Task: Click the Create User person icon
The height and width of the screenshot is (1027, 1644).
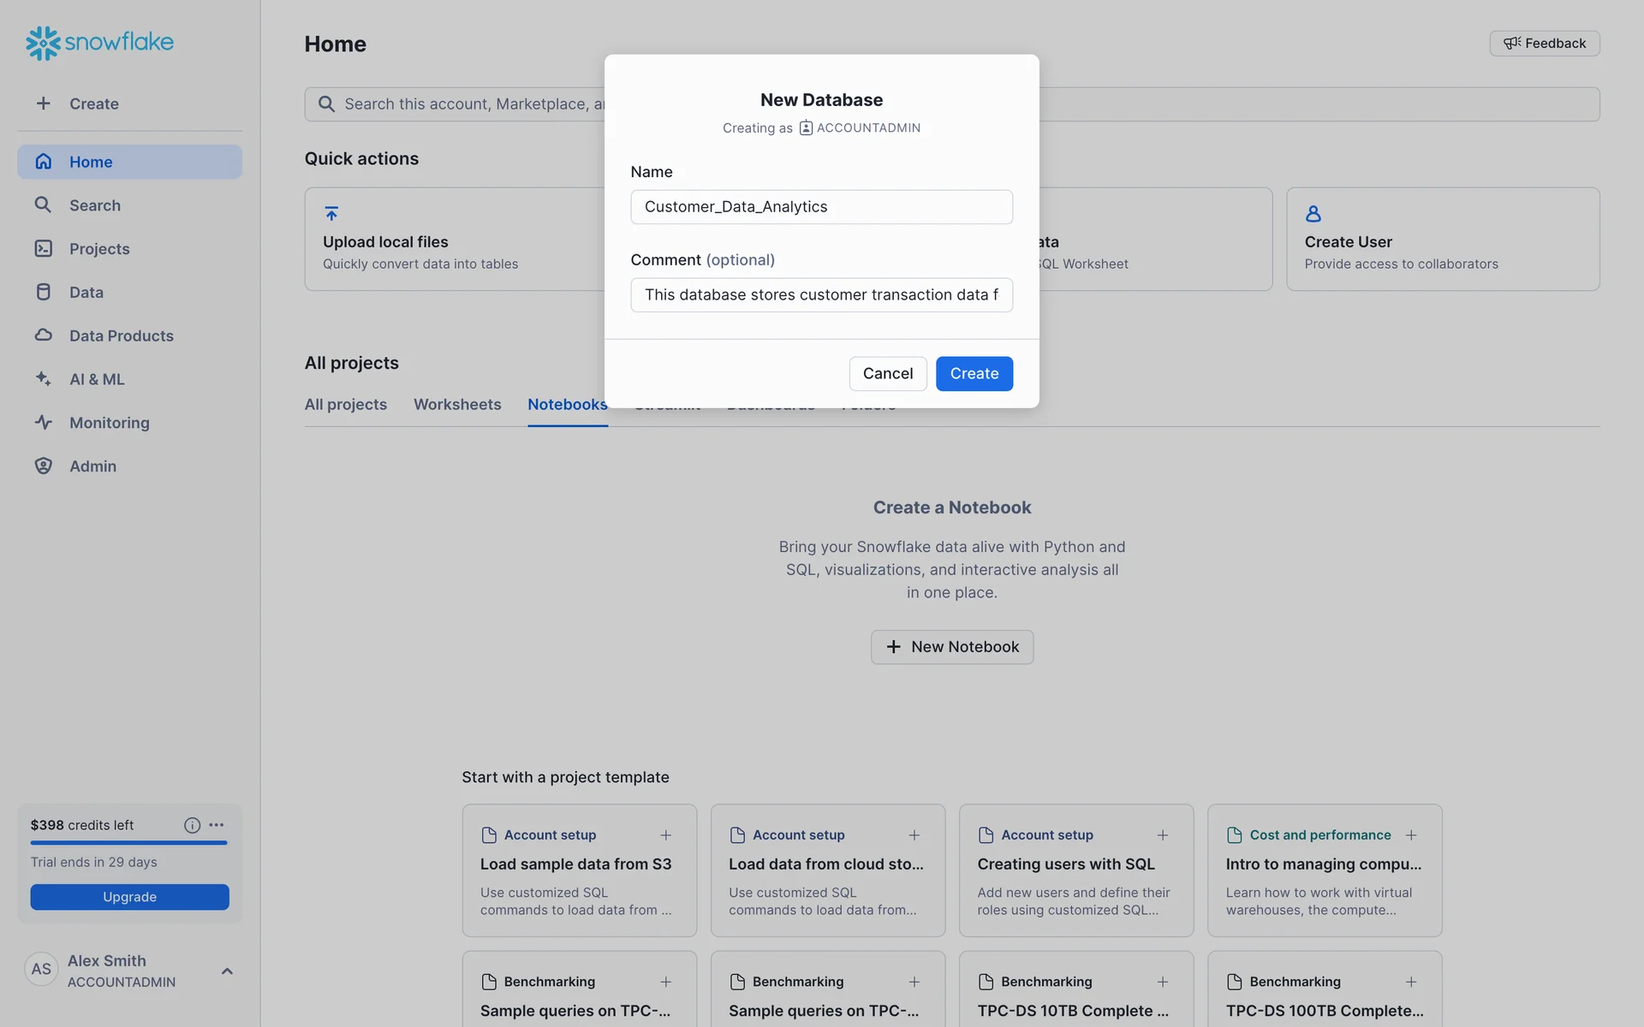Action: pos(1313,214)
